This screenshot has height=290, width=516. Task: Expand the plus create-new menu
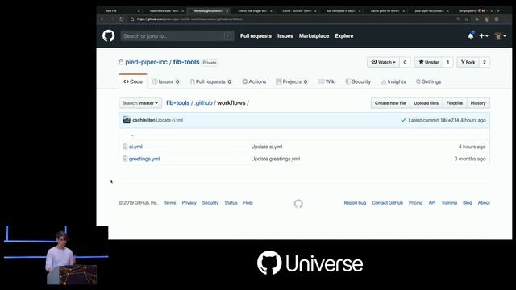(483, 35)
